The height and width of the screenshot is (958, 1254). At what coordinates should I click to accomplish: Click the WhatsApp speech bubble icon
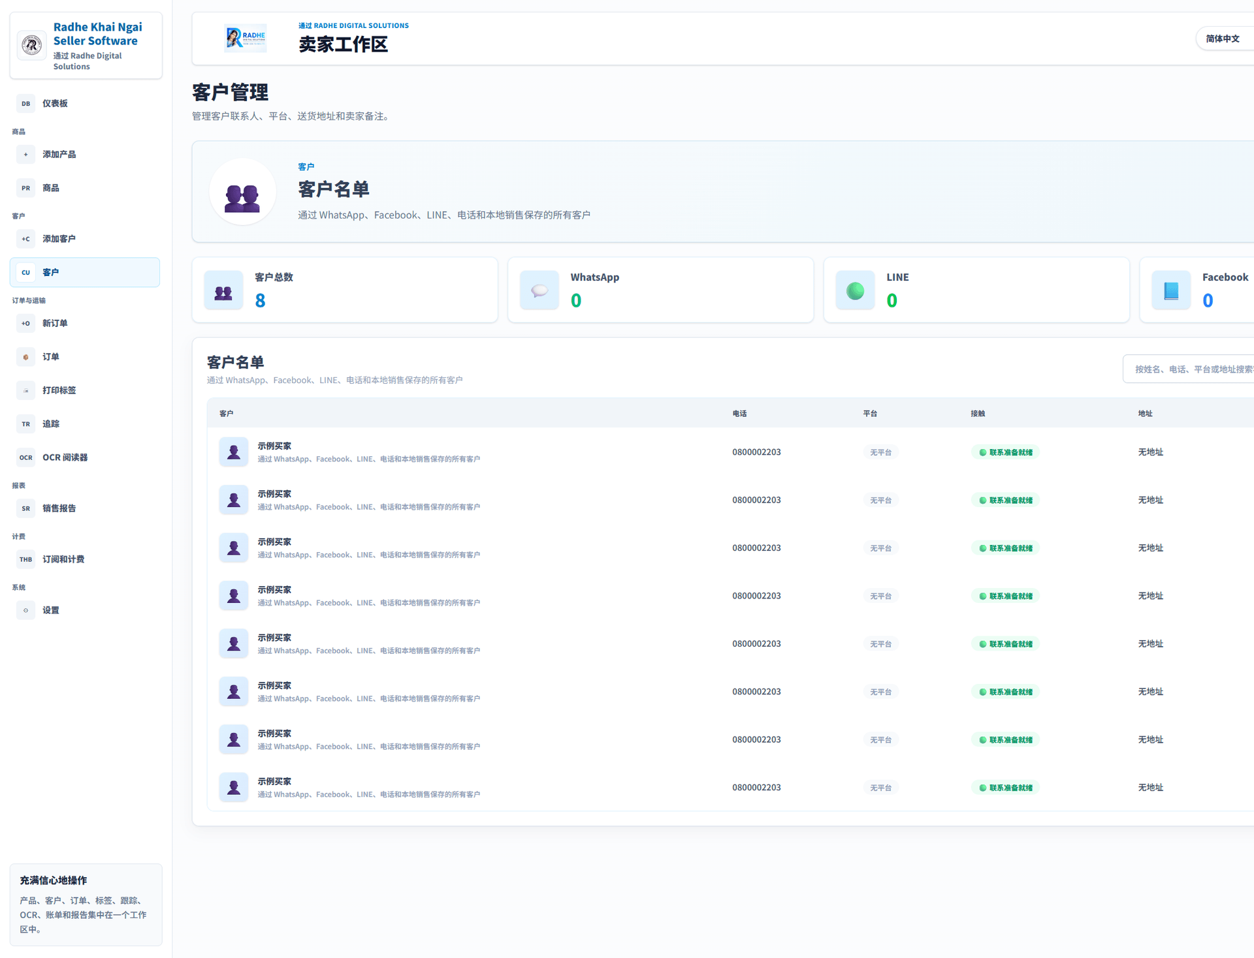click(x=539, y=290)
